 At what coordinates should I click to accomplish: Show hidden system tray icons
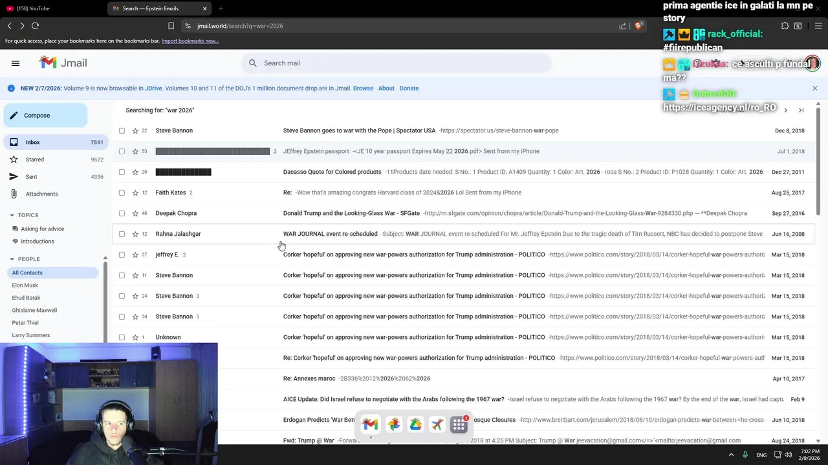[x=732, y=455]
